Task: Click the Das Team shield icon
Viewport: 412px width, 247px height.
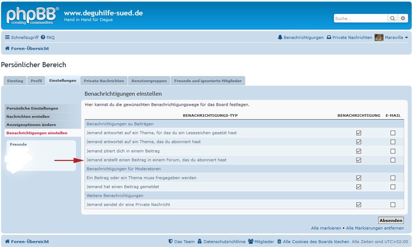Action: [171, 242]
